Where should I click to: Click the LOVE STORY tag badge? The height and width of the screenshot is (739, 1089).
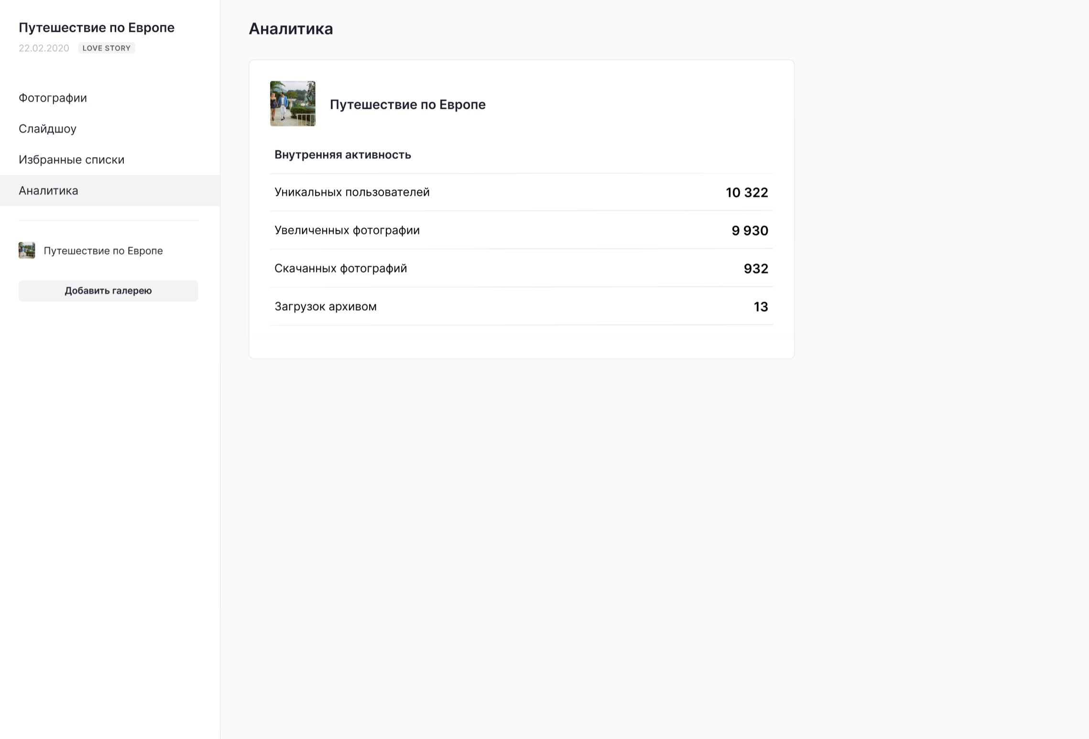coord(107,48)
